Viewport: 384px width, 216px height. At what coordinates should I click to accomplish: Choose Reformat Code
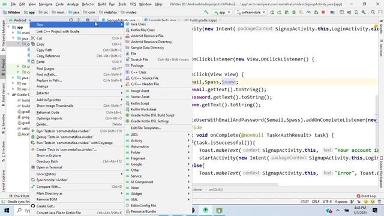pos(77,112)
